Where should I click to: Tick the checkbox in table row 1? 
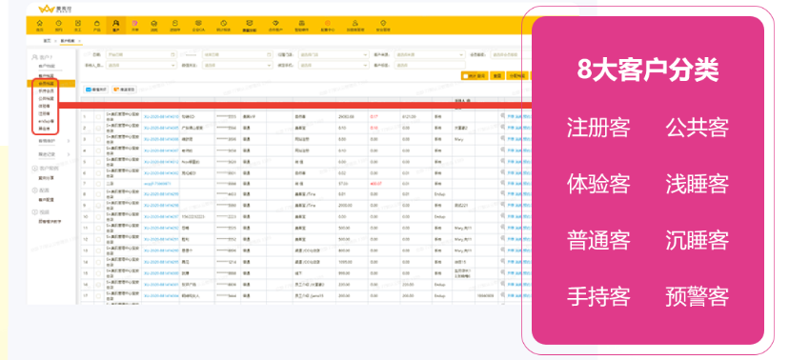(98, 116)
